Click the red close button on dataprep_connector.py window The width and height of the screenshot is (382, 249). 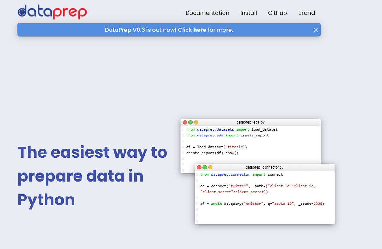[199, 167]
